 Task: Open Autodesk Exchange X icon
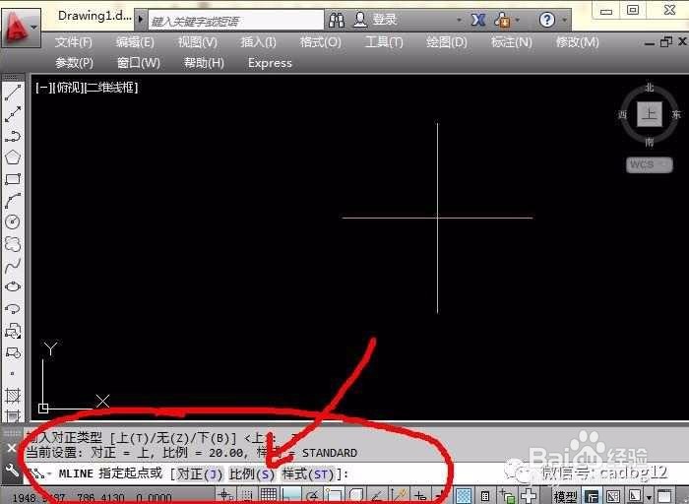(x=477, y=20)
